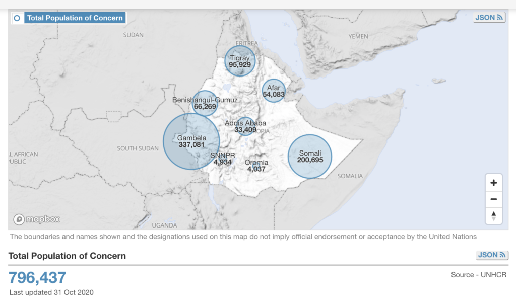Click the Tigray 95,929 bubble
Viewport: 516px width, 303px height.
240,61
